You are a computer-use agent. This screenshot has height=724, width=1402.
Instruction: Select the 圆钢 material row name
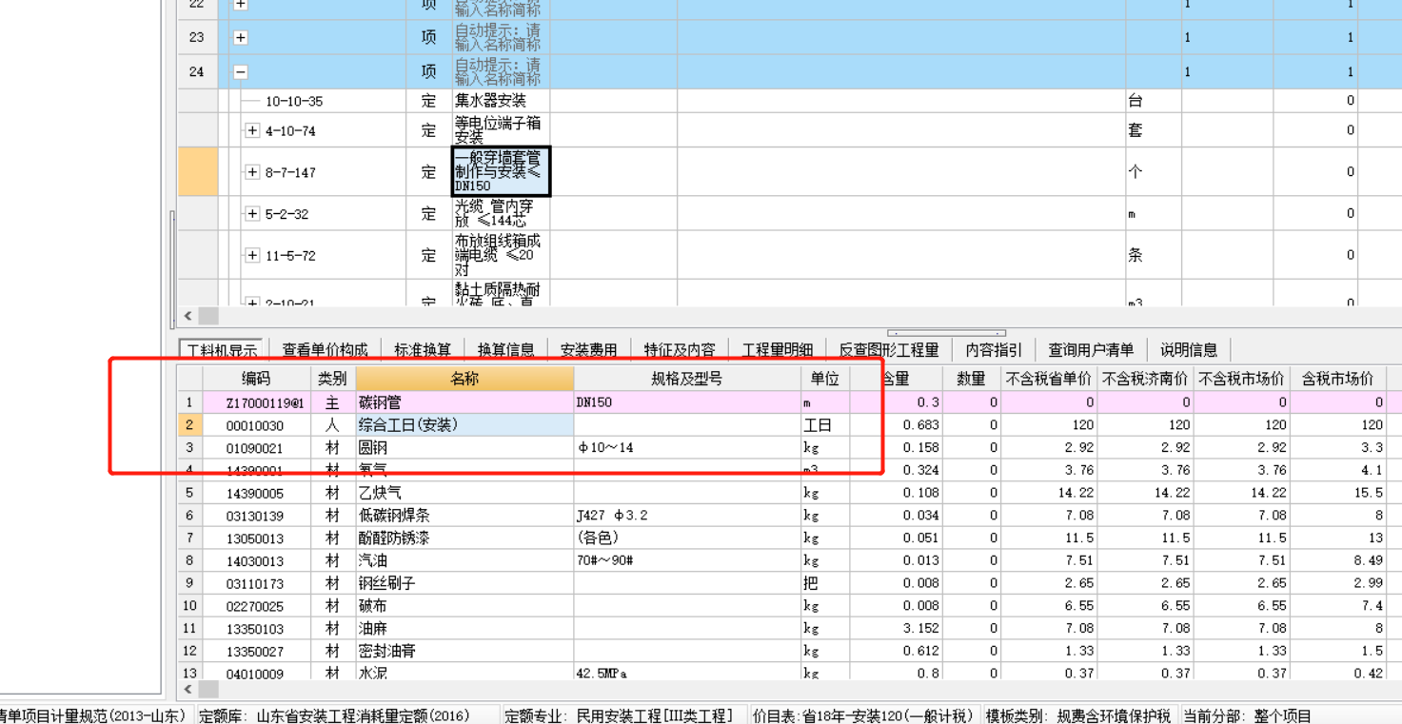[x=464, y=447]
